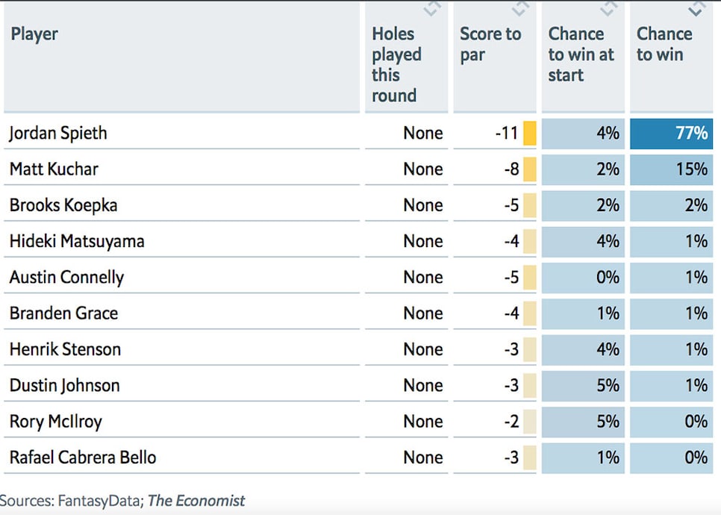Click the Rafael Cabrera Bello row
This screenshot has height=515, width=721.
click(x=358, y=458)
